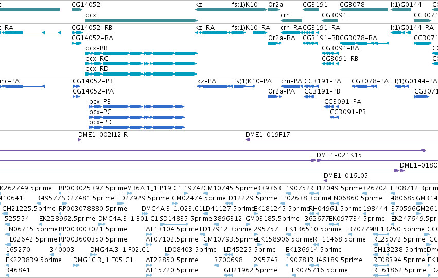
Task: Select the l(1)G0144-PA protein
Action: 401,86
